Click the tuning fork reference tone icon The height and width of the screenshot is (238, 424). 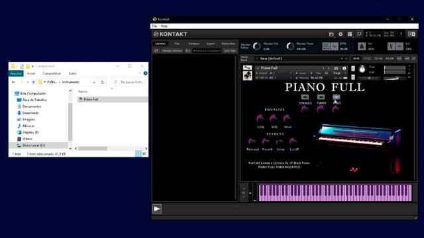point(391,46)
